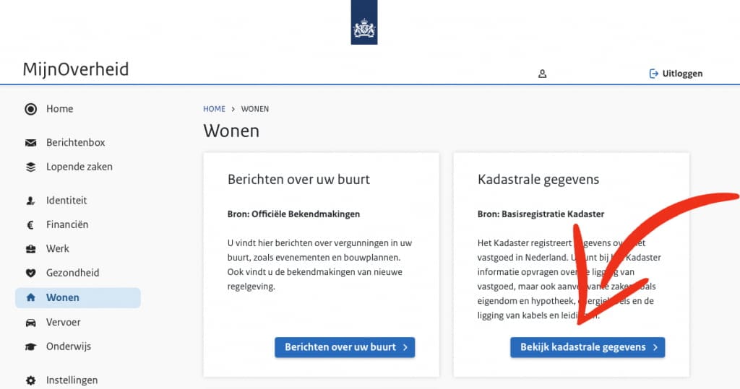Image resolution: width=740 pixels, height=389 pixels.
Task: Click the Wonen house icon
Action: click(30, 297)
